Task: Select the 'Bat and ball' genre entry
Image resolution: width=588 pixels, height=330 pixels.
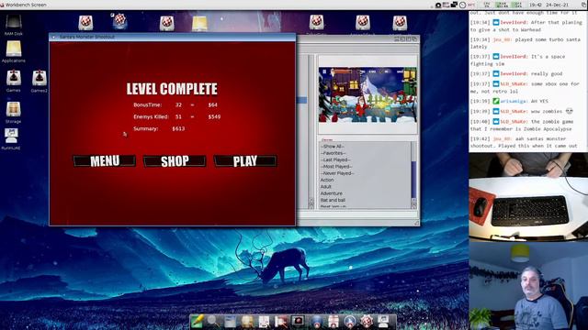Action: (333, 200)
